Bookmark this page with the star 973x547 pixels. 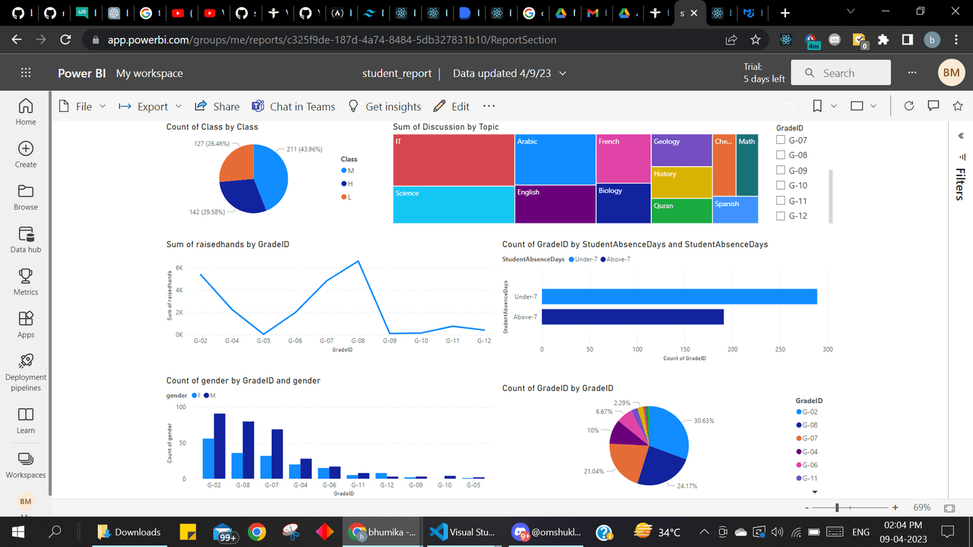[x=755, y=40]
